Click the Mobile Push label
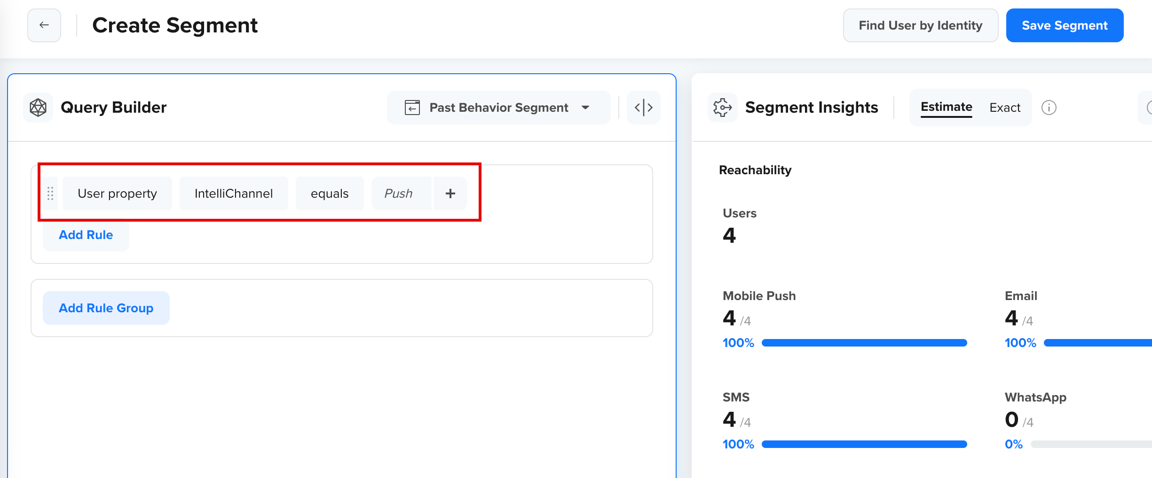The width and height of the screenshot is (1152, 478). (759, 296)
